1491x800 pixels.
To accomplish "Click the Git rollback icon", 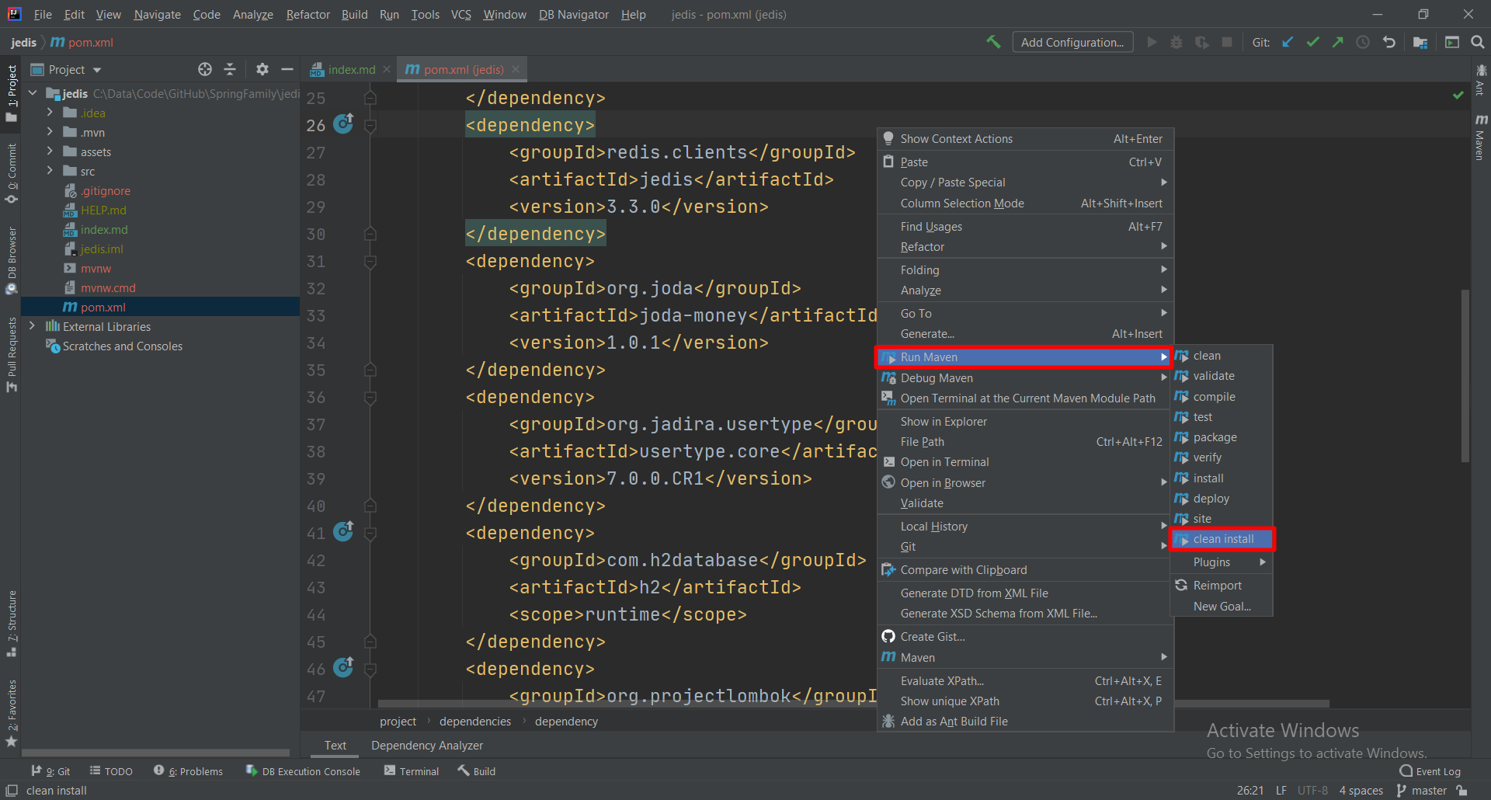I will (1388, 42).
